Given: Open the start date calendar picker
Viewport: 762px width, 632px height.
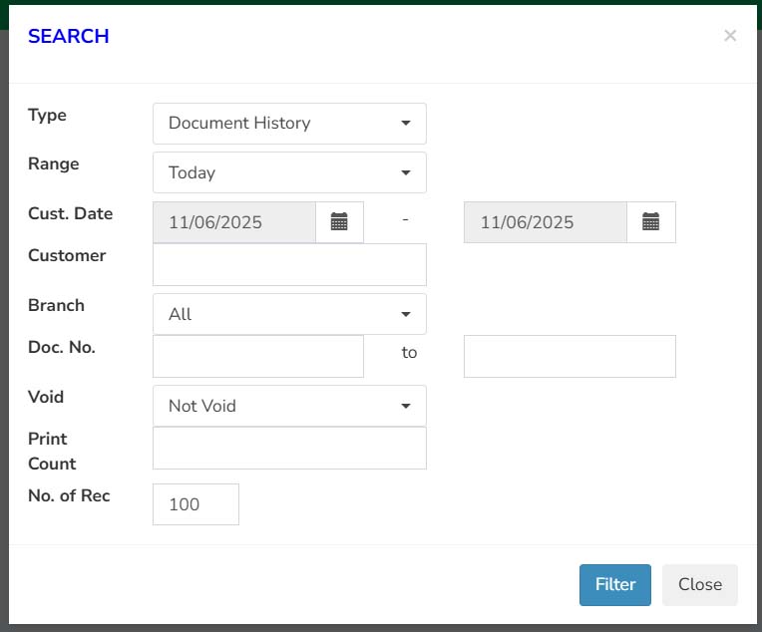Looking at the screenshot, I should 339,222.
